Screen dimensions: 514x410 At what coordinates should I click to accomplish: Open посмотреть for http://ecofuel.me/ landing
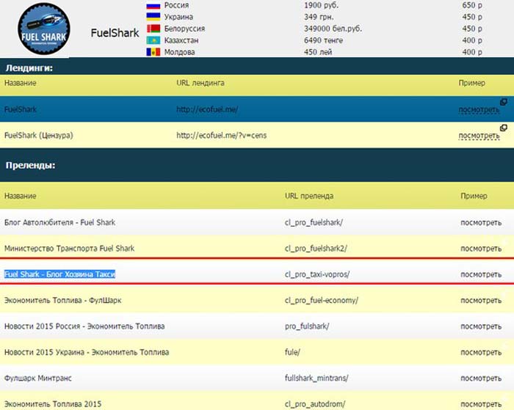(479, 110)
